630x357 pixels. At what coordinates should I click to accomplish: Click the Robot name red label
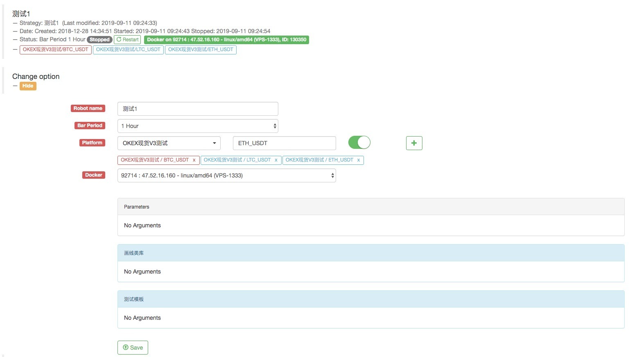[x=88, y=108]
